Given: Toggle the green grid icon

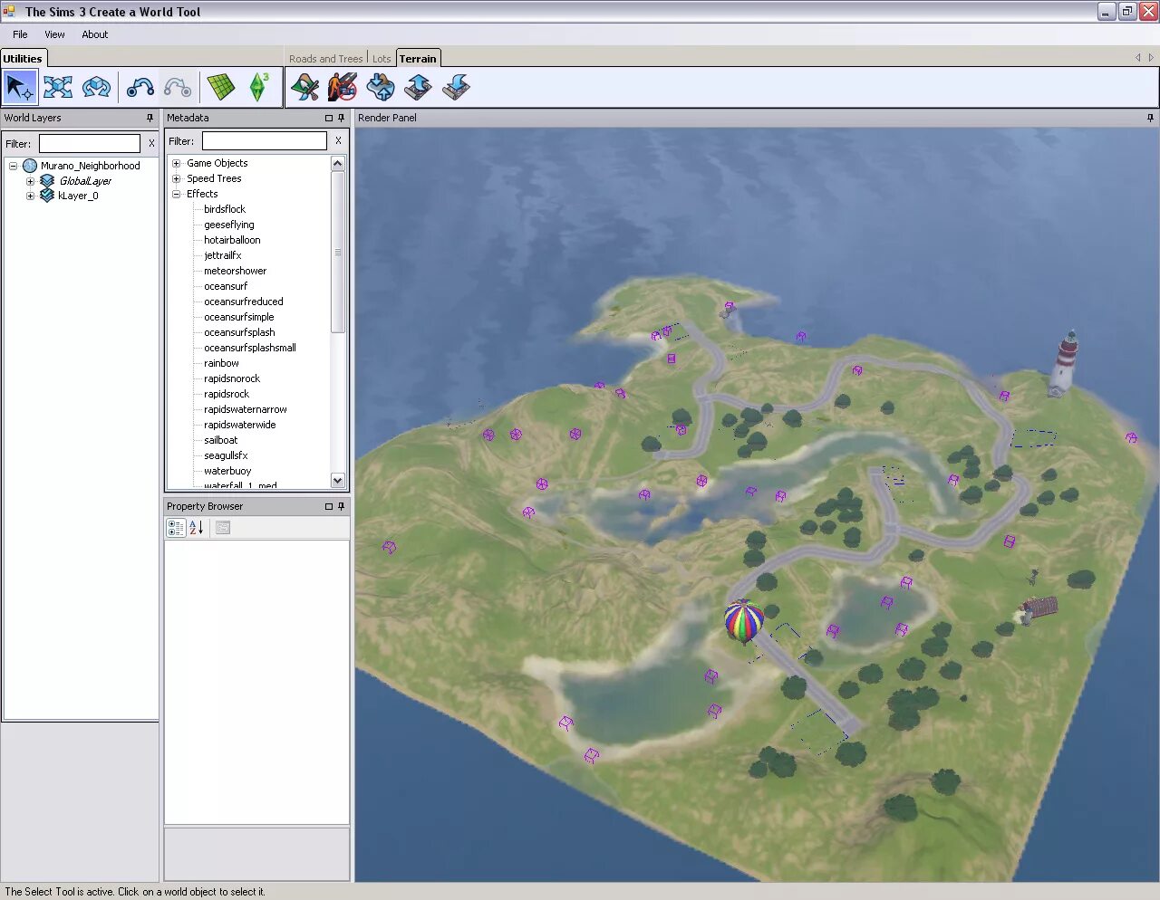Looking at the screenshot, I should point(220,87).
